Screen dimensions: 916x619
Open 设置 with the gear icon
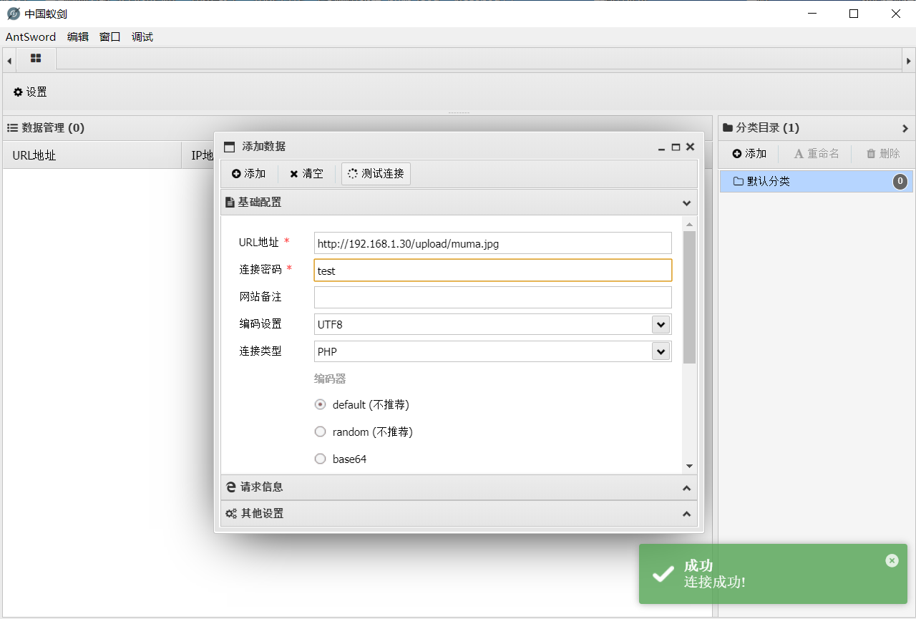coord(30,92)
